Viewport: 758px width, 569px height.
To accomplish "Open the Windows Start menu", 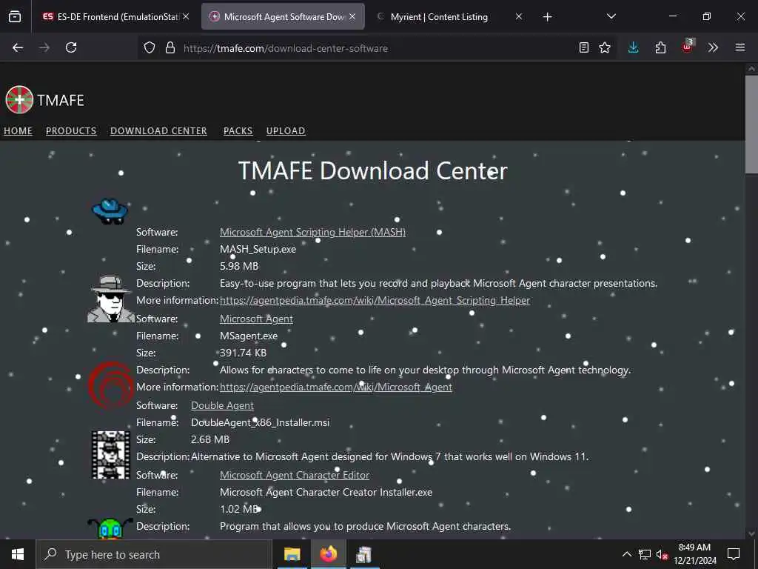I will [18, 554].
